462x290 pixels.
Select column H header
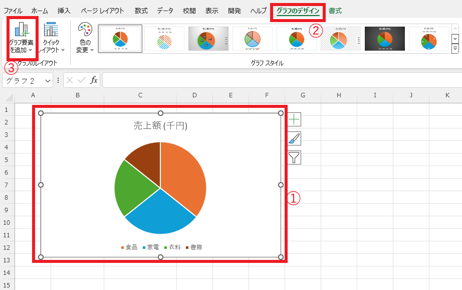[339, 95]
